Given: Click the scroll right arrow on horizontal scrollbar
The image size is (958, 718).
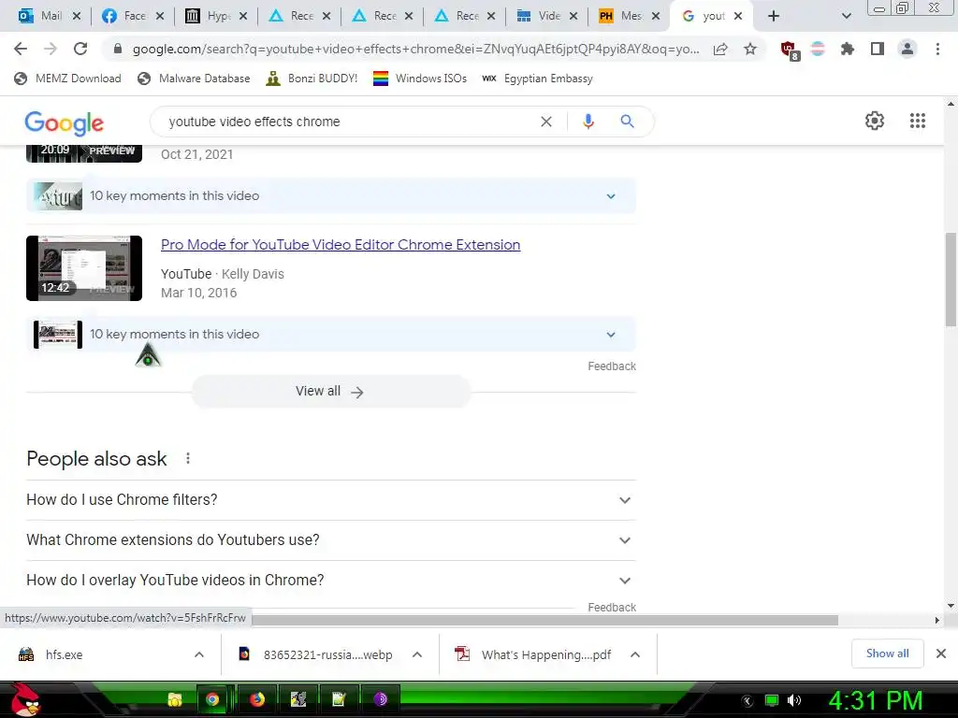Looking at the screenshot, I should tap(937, 621).
